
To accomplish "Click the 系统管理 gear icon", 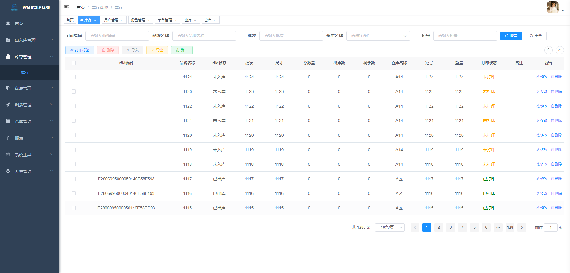I will coord(8,171).
